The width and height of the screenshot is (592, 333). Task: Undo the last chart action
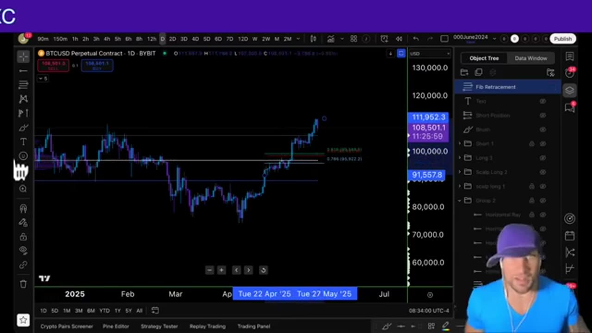pos(416,39)
